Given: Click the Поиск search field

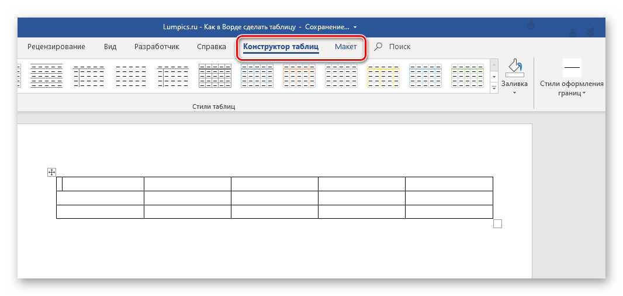Looking at the screenshot, I should pos(400,47).
